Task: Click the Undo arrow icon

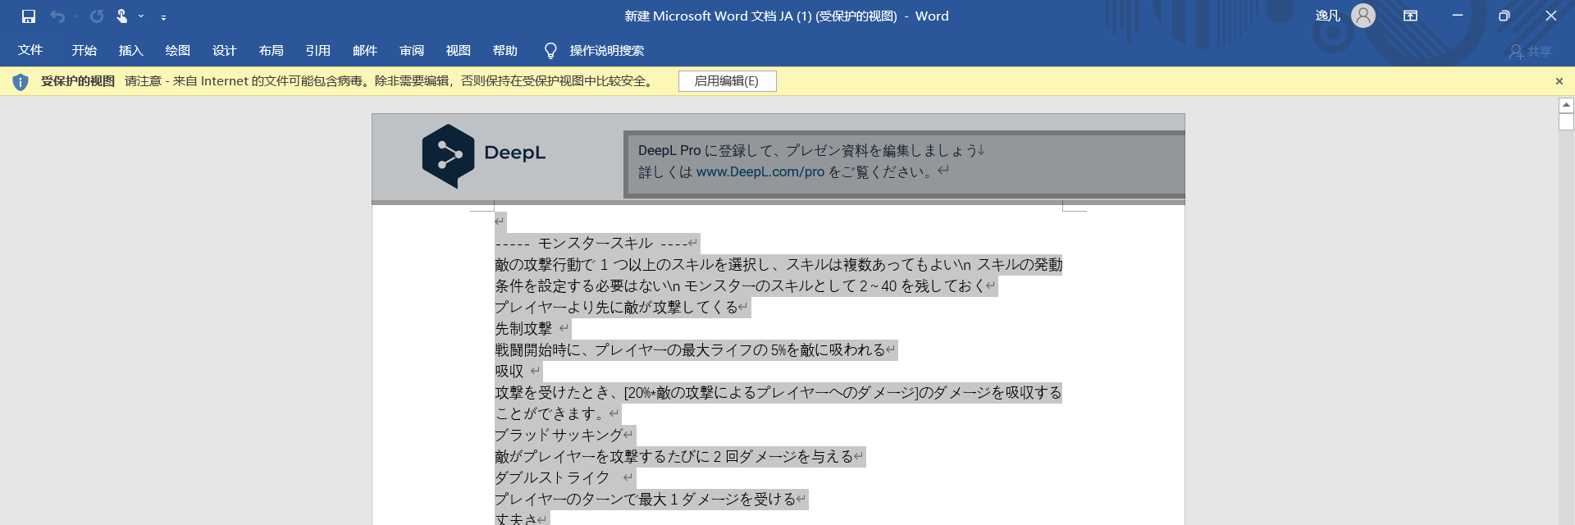Action: pyautogui.click(x=57, y=16)
